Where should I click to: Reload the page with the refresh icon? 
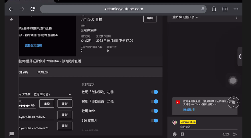coord(33,9)
